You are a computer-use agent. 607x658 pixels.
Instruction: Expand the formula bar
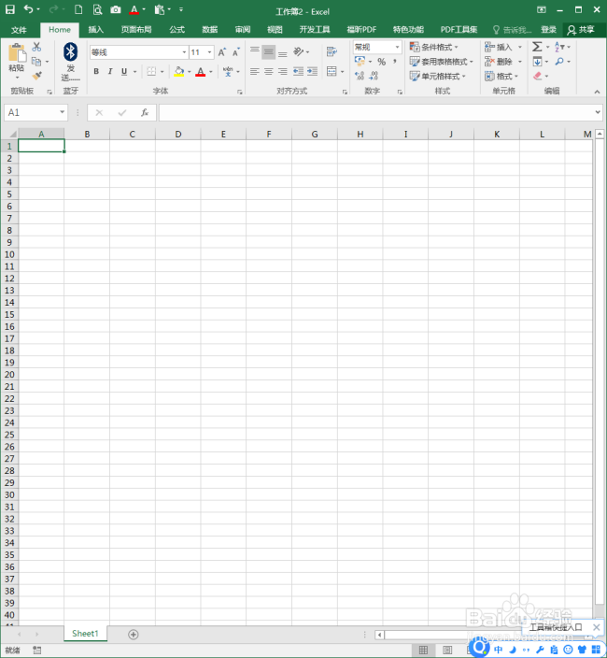point(598,112)
